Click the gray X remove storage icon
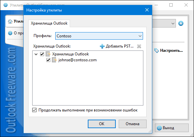 pos(139,46)
